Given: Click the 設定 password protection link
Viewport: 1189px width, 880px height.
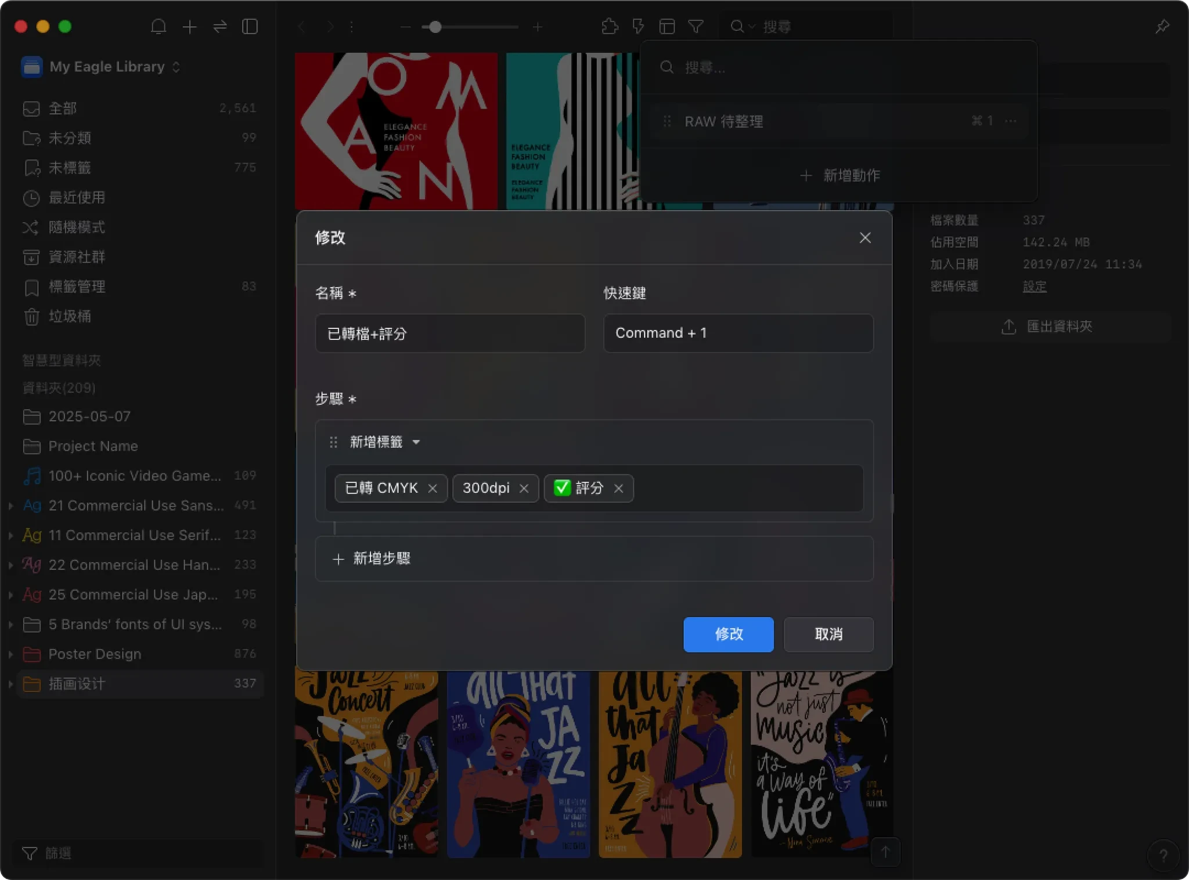Looking at the screenshot, I should (x=1034, y=287).
